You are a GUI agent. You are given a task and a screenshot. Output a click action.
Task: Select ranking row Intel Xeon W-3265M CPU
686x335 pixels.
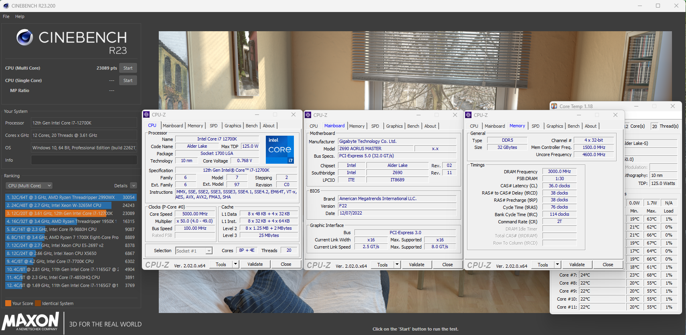(x=71, y=205)
